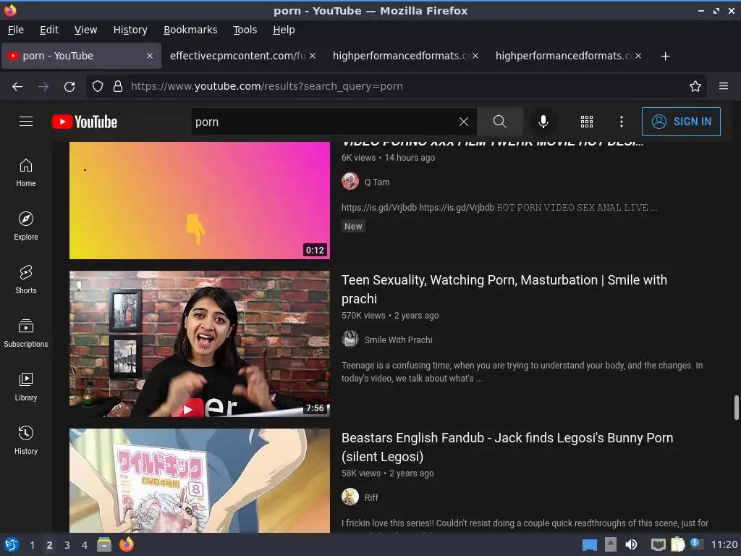Open the YouTube settings three-dot menu

point(622,122)
